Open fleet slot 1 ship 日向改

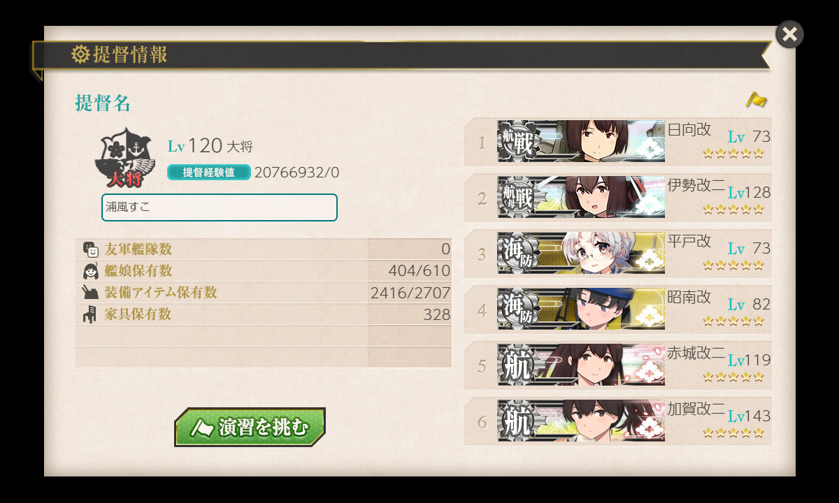pyautogui.click(x=618, y=142)
